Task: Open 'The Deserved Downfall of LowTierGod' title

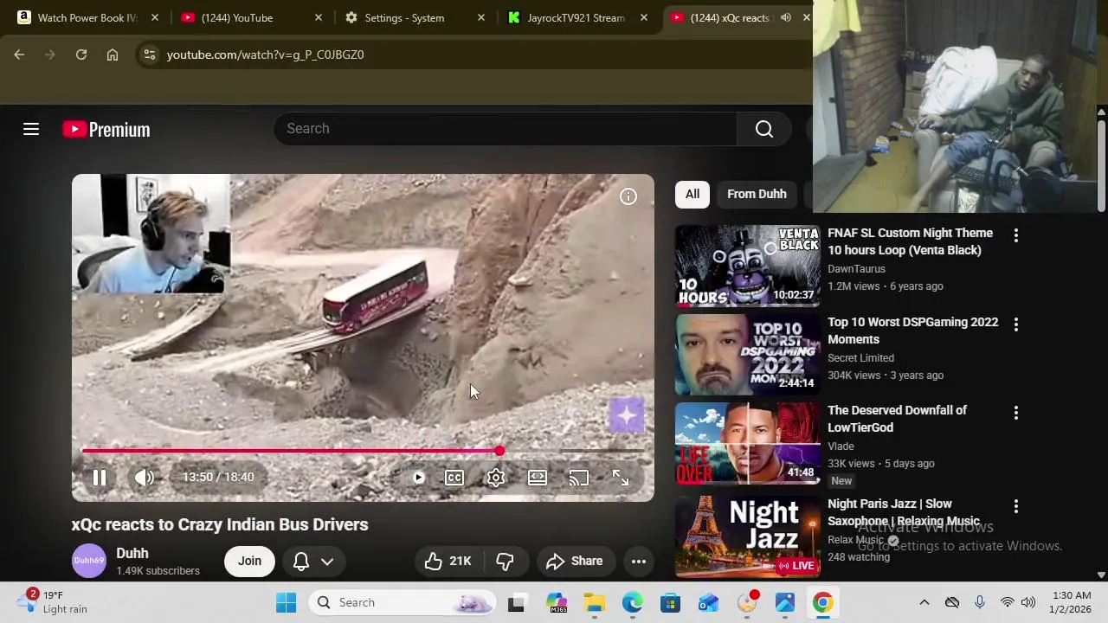Action: (897, 419)
